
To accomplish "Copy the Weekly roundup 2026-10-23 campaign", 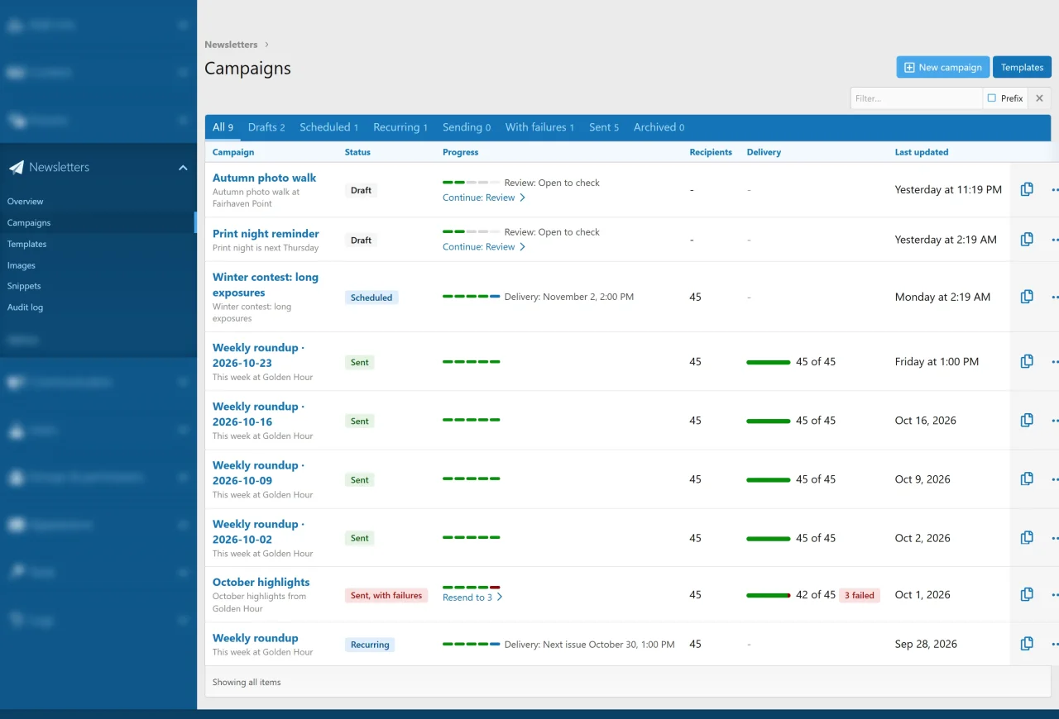I will (1027, 361).
